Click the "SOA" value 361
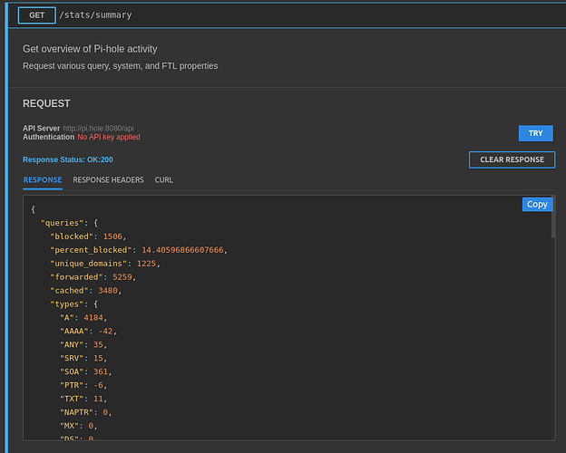Screen dimensions: 566x453 click(101, 371)
